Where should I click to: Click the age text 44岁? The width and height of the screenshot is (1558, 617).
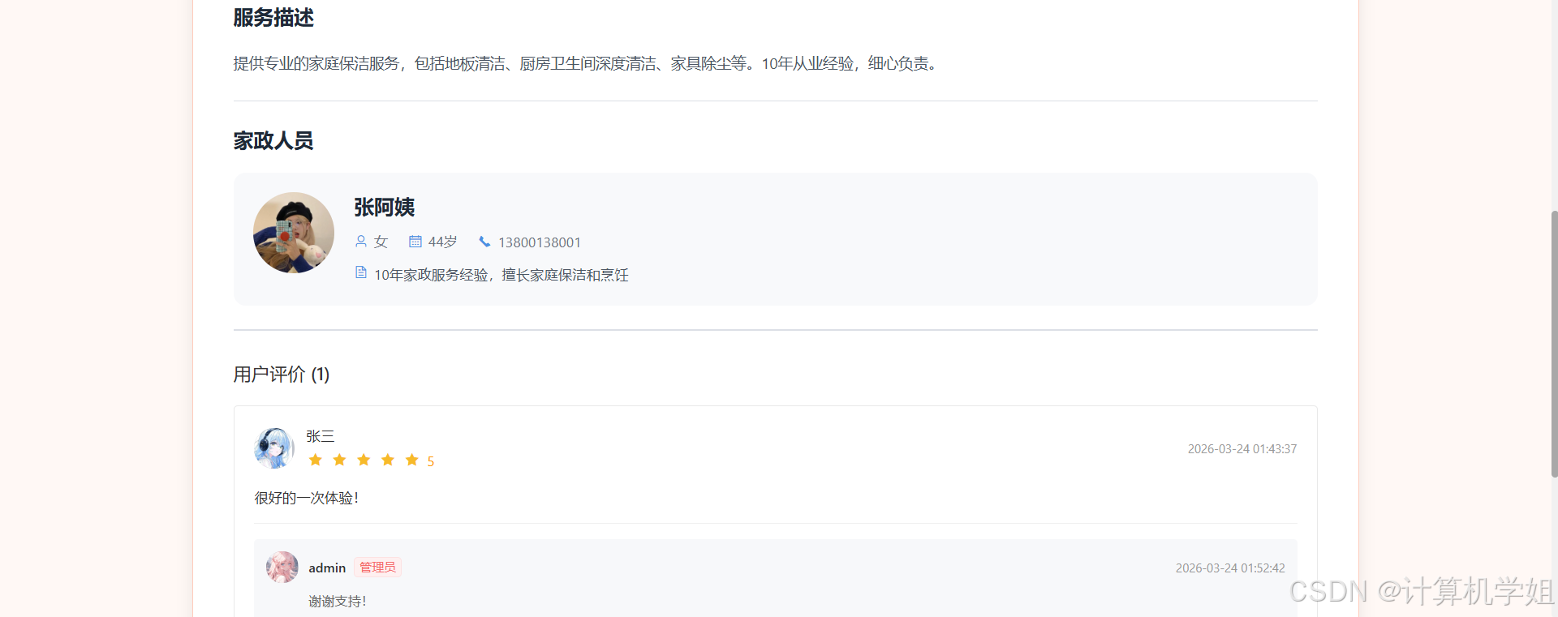443,242
